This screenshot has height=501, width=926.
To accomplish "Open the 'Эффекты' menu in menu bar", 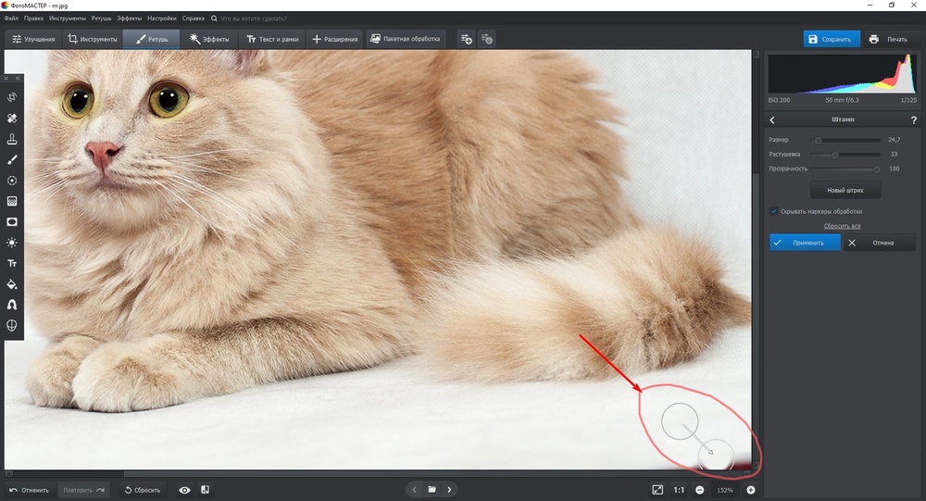I will [x=130, y=19].
